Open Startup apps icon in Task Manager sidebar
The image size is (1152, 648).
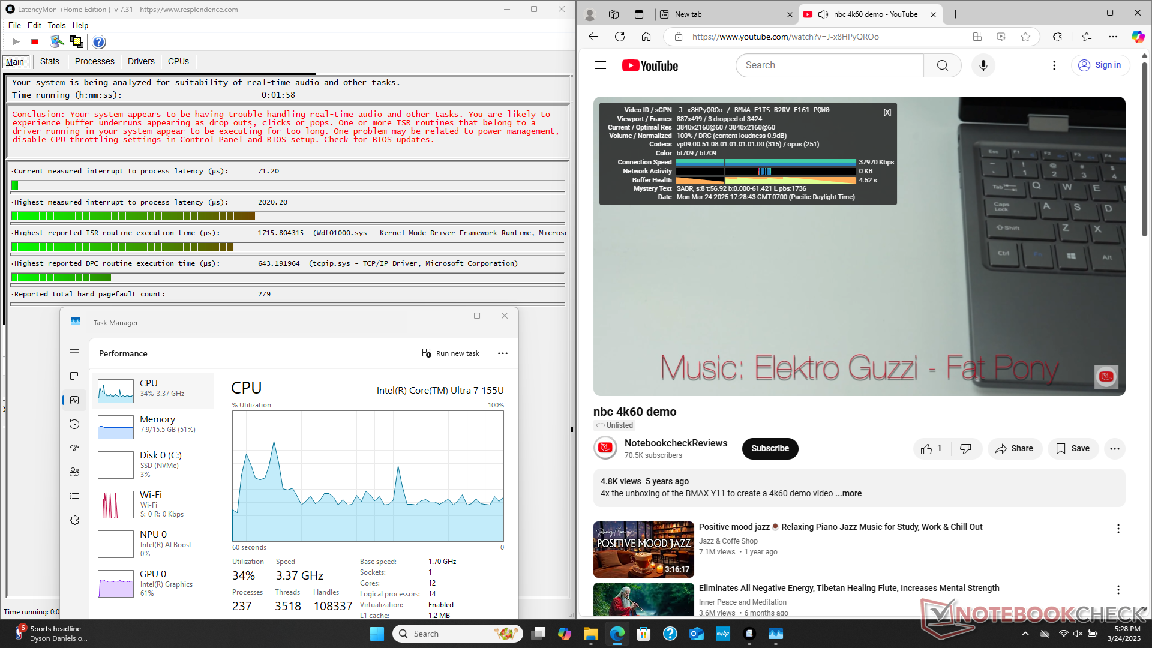coord(74,448)
